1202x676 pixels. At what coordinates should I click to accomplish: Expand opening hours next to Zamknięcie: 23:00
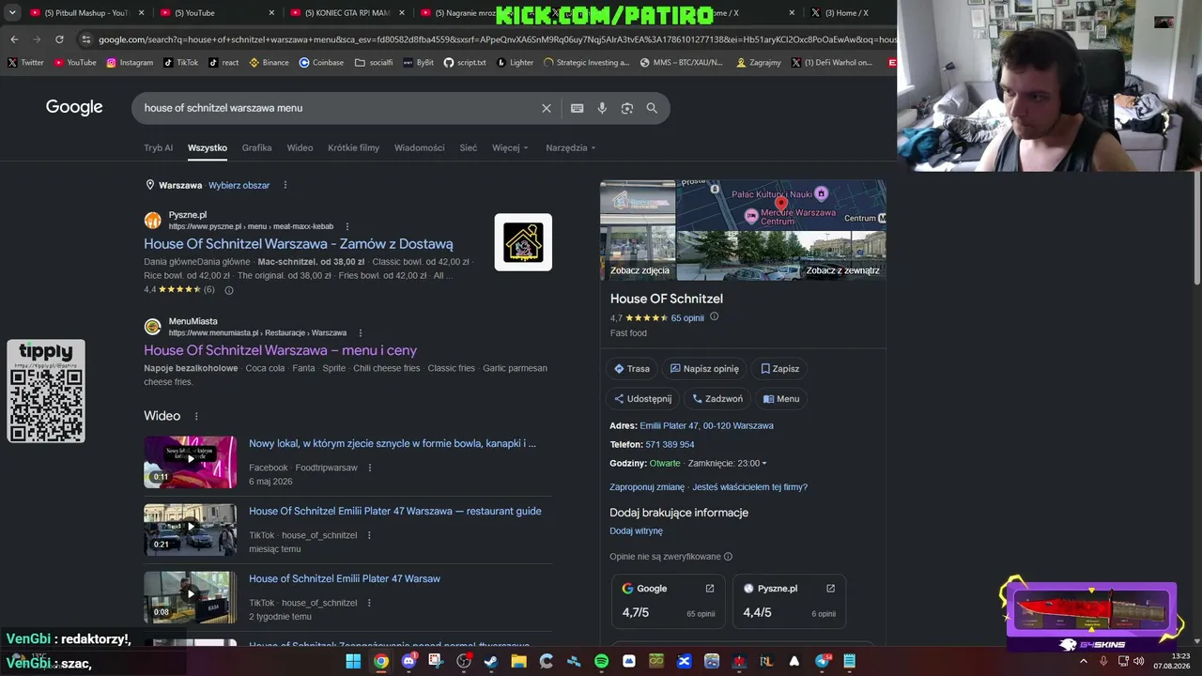point(764,463)
